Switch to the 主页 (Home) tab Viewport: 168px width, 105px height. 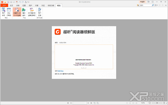11,6
